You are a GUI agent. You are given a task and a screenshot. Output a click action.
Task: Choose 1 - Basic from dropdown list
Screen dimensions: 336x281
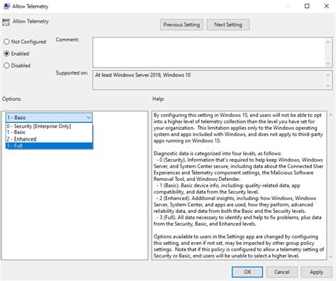point(49,132)
